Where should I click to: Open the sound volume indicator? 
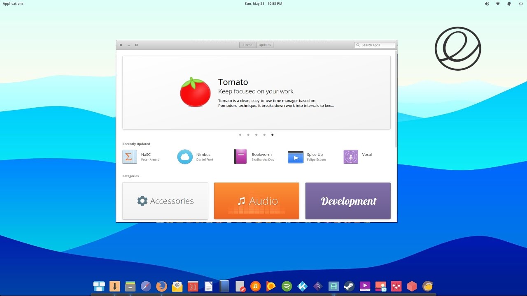click(x=487, y=4)
